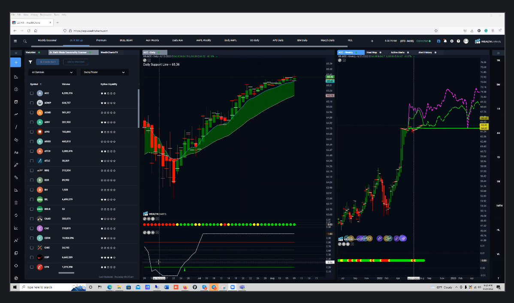Select the Pencil drawing tool in left sidebar
The image size is (514, 303).
(16, 165)
